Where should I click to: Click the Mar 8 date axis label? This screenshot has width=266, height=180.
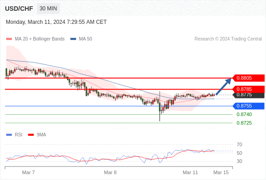click(x=110, y=172)
